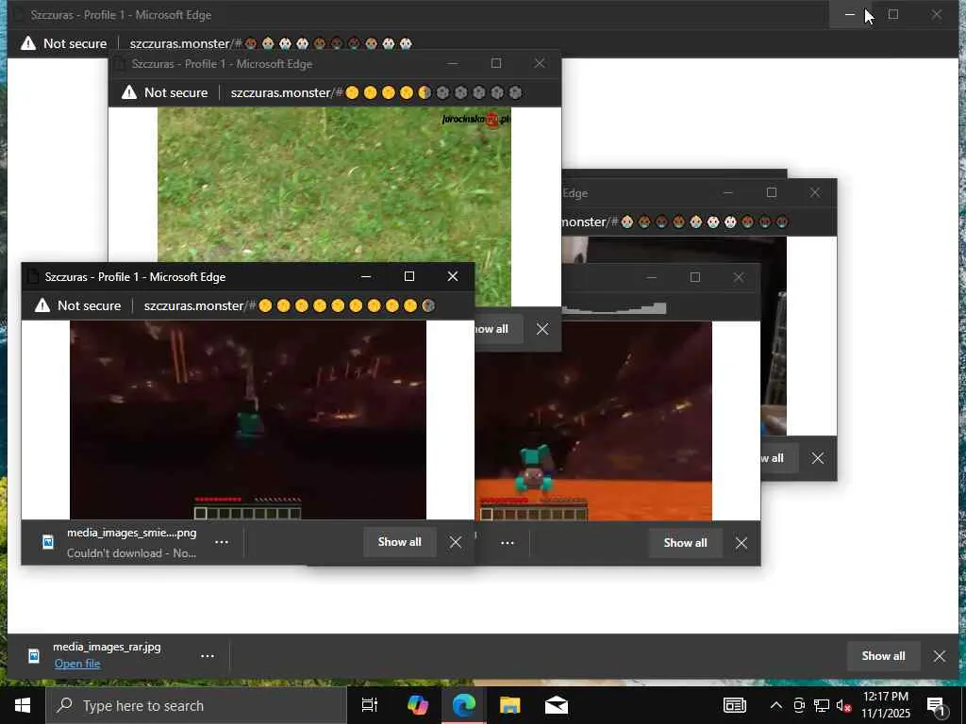Minimize the front-left Szczuras Edge window

pos(366,277)
